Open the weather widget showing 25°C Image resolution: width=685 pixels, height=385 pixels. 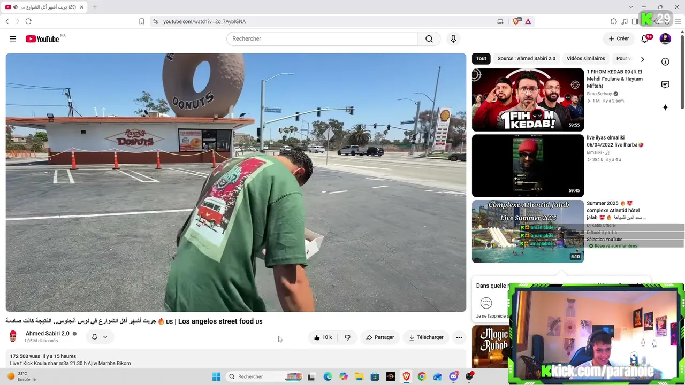[x=21, y=376]
